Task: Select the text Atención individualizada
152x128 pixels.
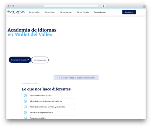Action: tap(41, 96)
